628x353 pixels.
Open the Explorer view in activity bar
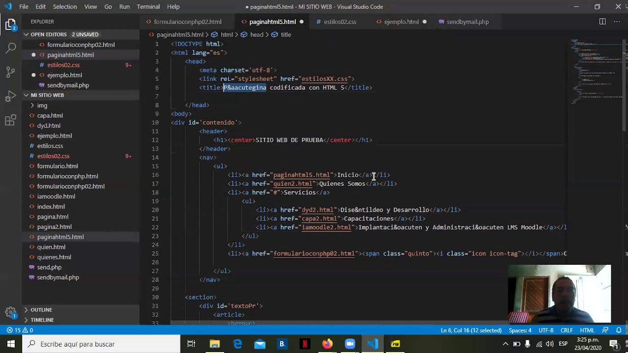[x=11, y=24]
